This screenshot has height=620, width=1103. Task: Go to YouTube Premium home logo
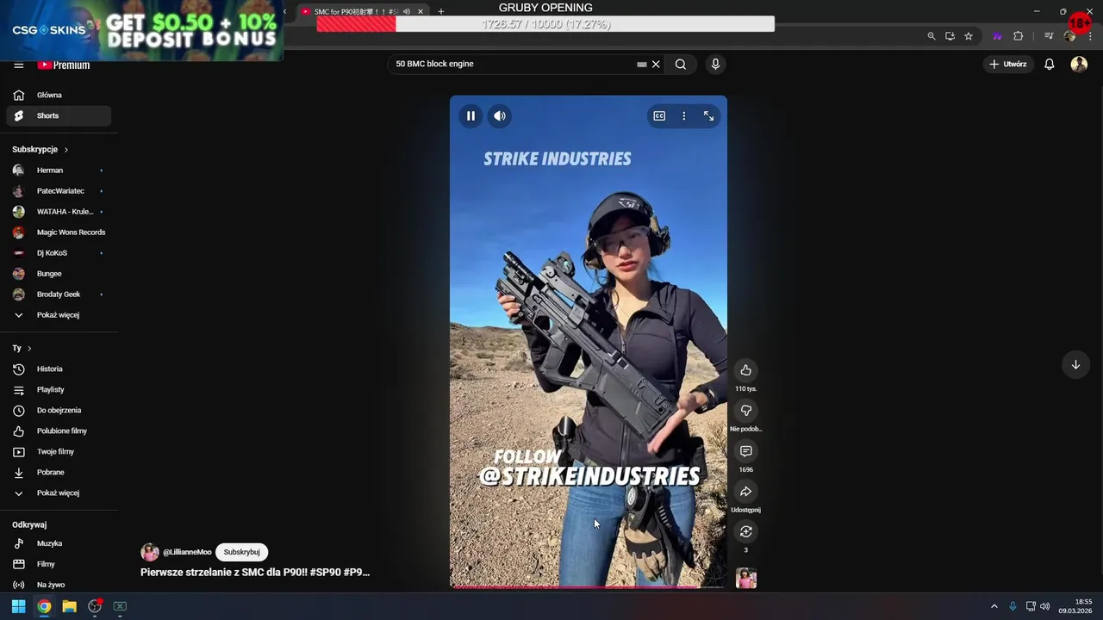click(x=64, y=65)
